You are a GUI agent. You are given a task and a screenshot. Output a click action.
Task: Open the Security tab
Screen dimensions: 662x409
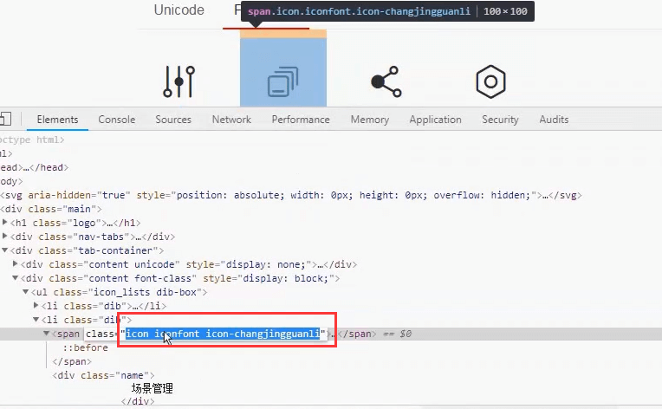(500, 120)
